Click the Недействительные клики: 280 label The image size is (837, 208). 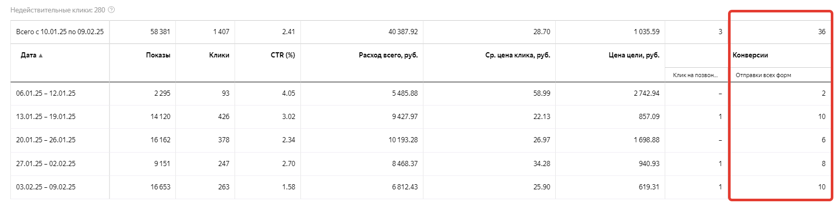[x=58, y=10]
